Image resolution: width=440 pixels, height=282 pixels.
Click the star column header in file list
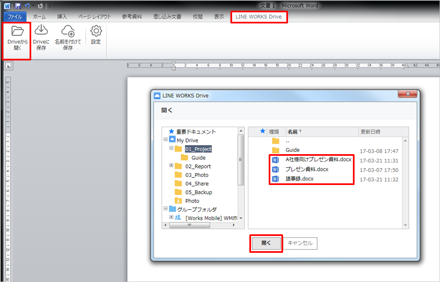pyautogui.click(x=263, y=132)
